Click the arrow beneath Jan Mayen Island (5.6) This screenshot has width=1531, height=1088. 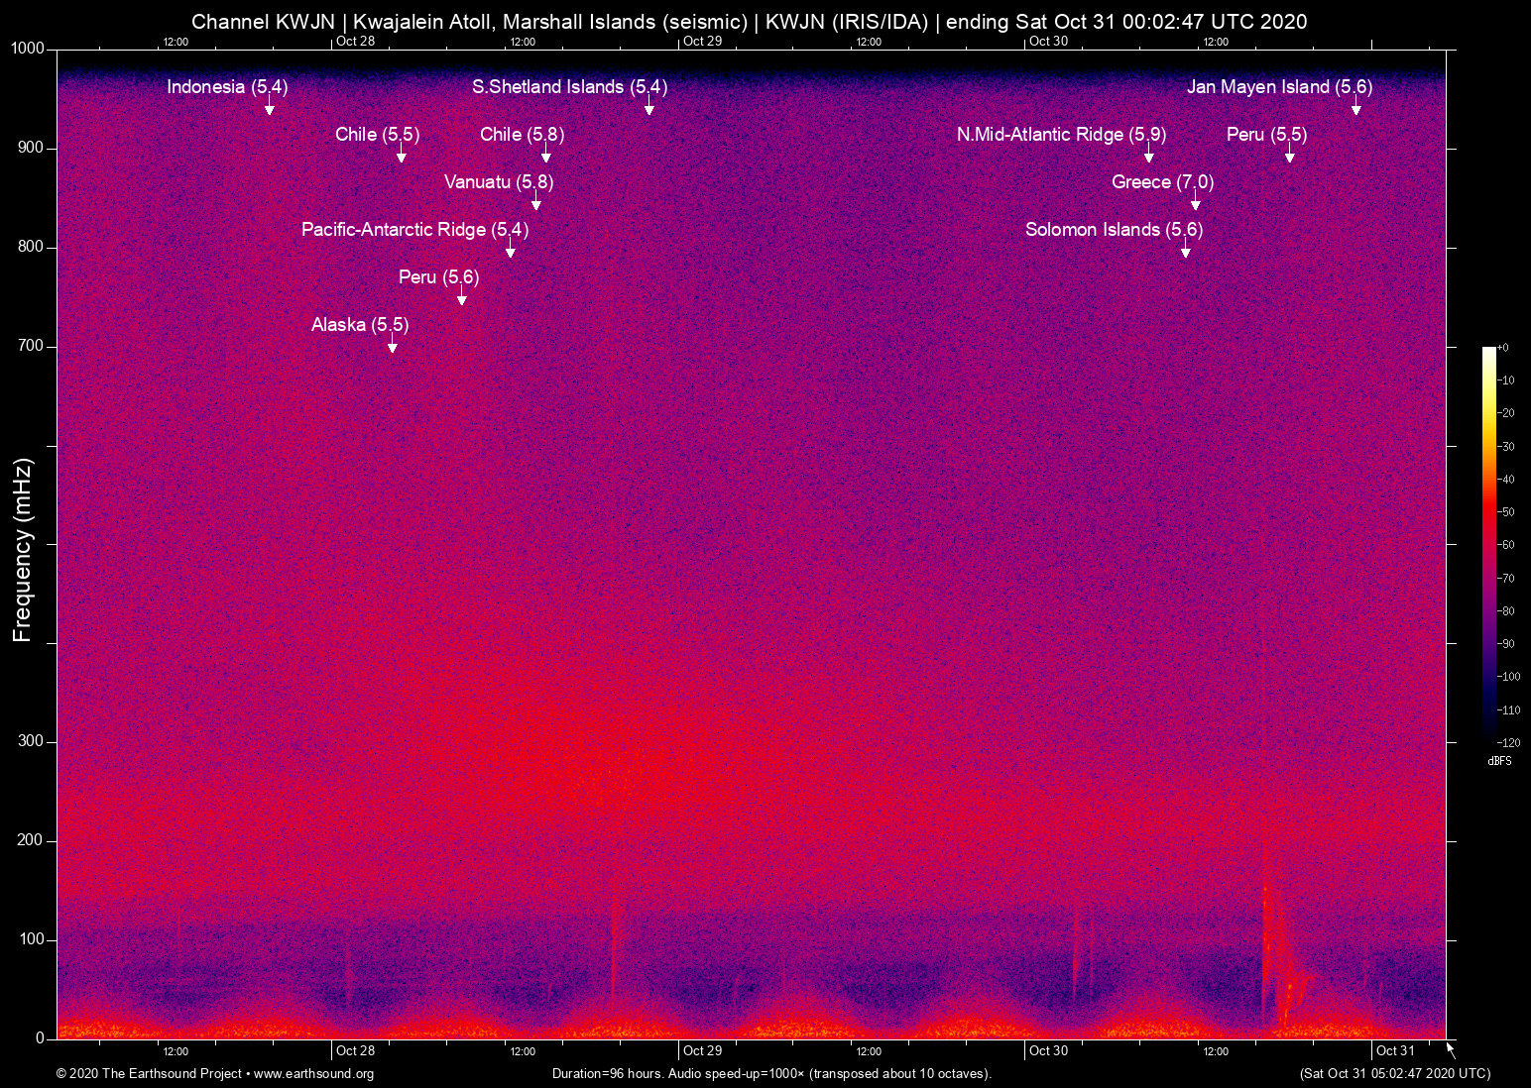tap(1355, 108)
